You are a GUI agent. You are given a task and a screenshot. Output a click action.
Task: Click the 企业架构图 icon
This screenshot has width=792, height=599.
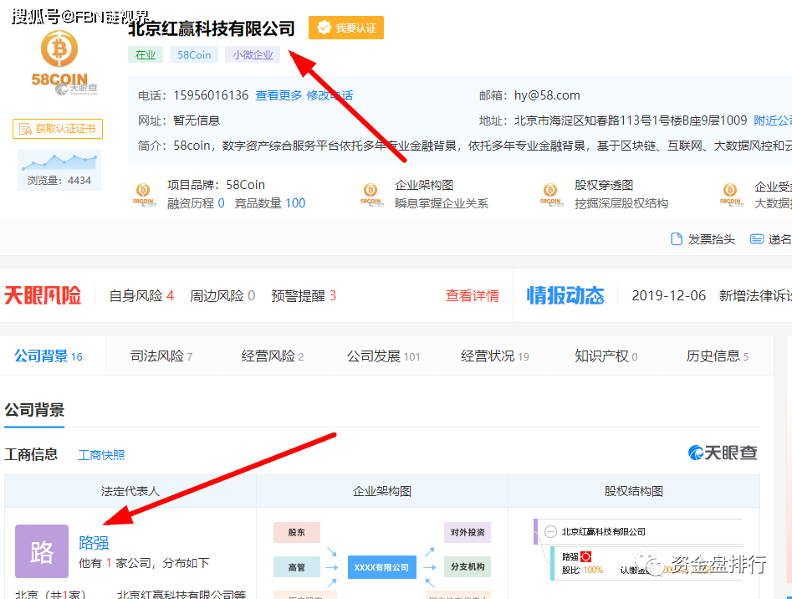coord(372,194)
